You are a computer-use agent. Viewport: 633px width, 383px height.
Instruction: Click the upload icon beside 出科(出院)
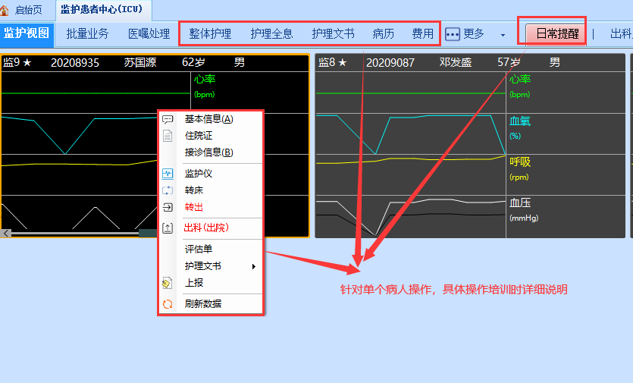168,228
